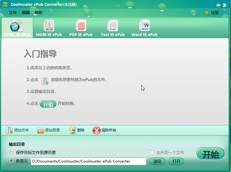Screen dimensions: 231x172
Task: Open the Text 转 ePub conversion tab
Action: pyautogui.click(x=113, y=28)
